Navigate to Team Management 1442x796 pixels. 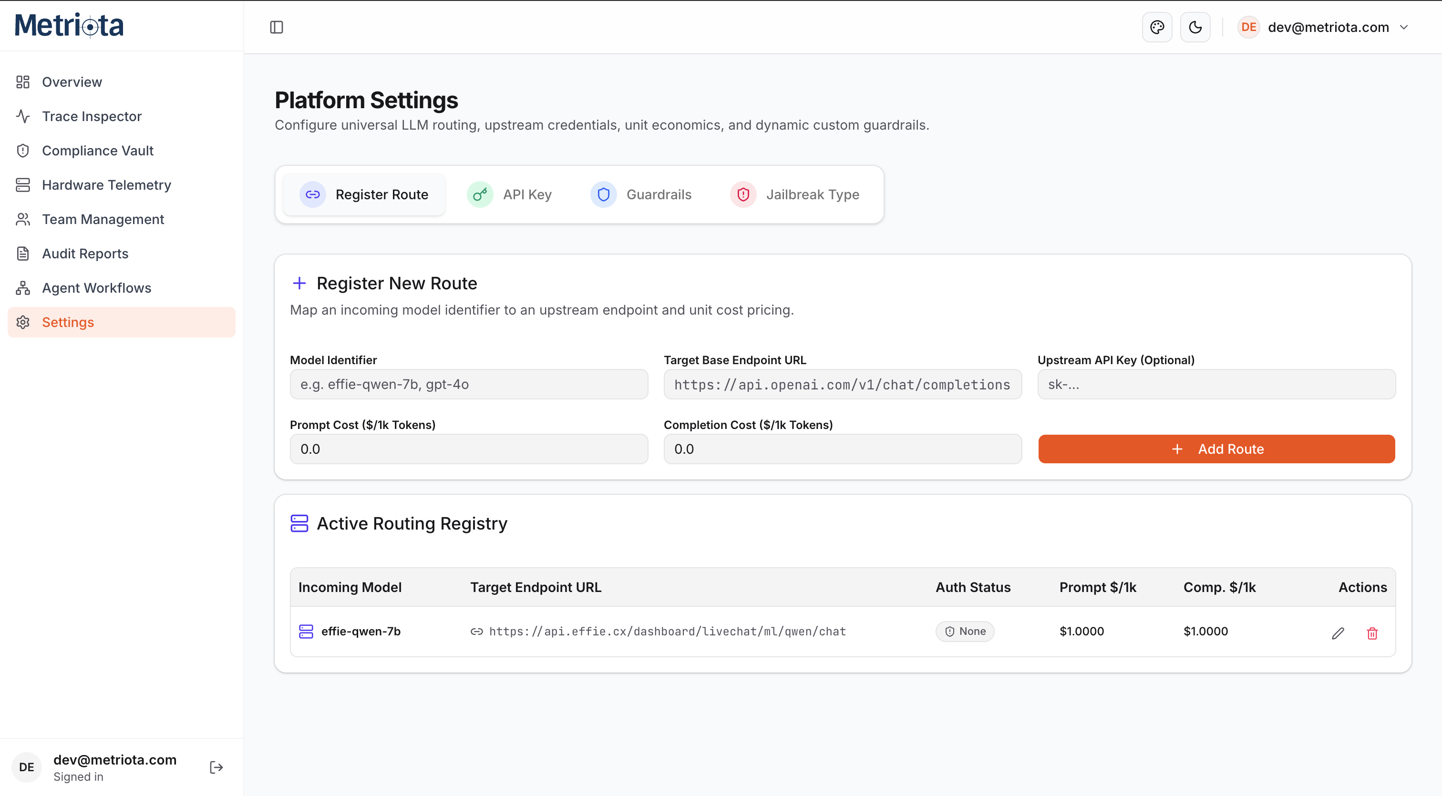tap(122, 219)
